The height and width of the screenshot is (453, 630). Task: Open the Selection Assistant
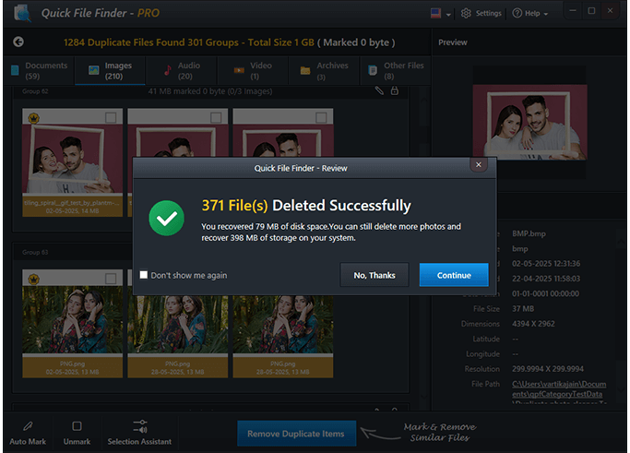(140, 426)
